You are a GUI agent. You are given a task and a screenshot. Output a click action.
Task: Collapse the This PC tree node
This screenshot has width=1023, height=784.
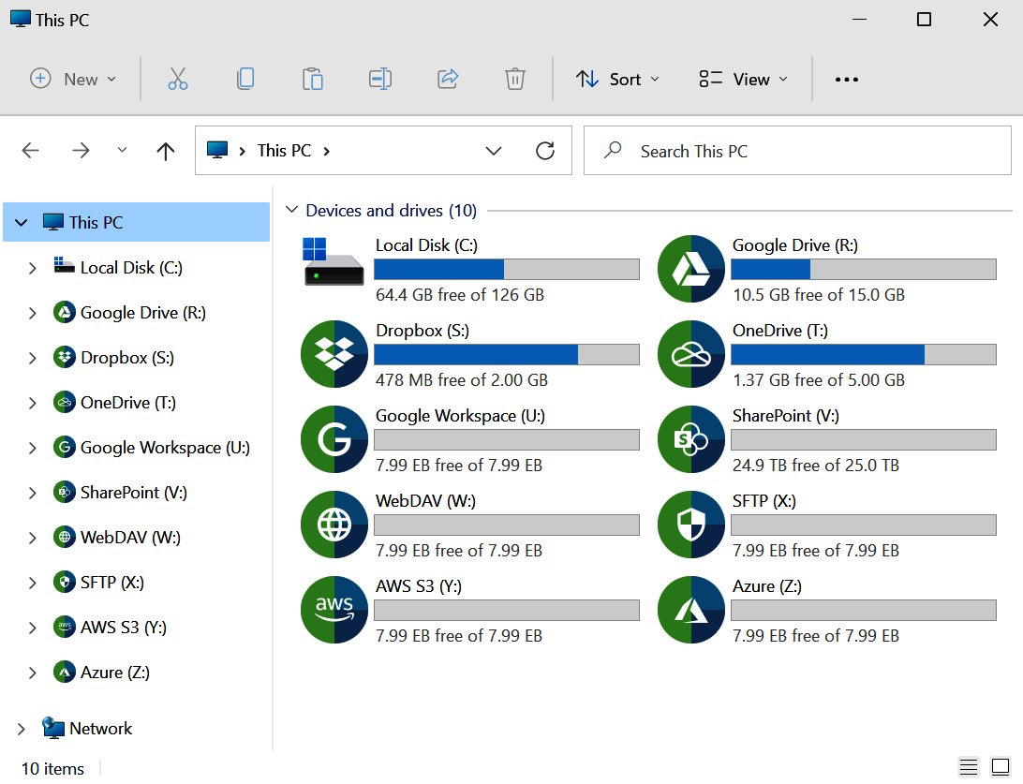22,222
